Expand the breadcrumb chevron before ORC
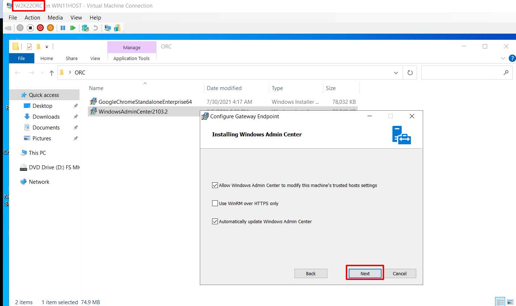Screen dimensions: 516x306 click(70, 72)
